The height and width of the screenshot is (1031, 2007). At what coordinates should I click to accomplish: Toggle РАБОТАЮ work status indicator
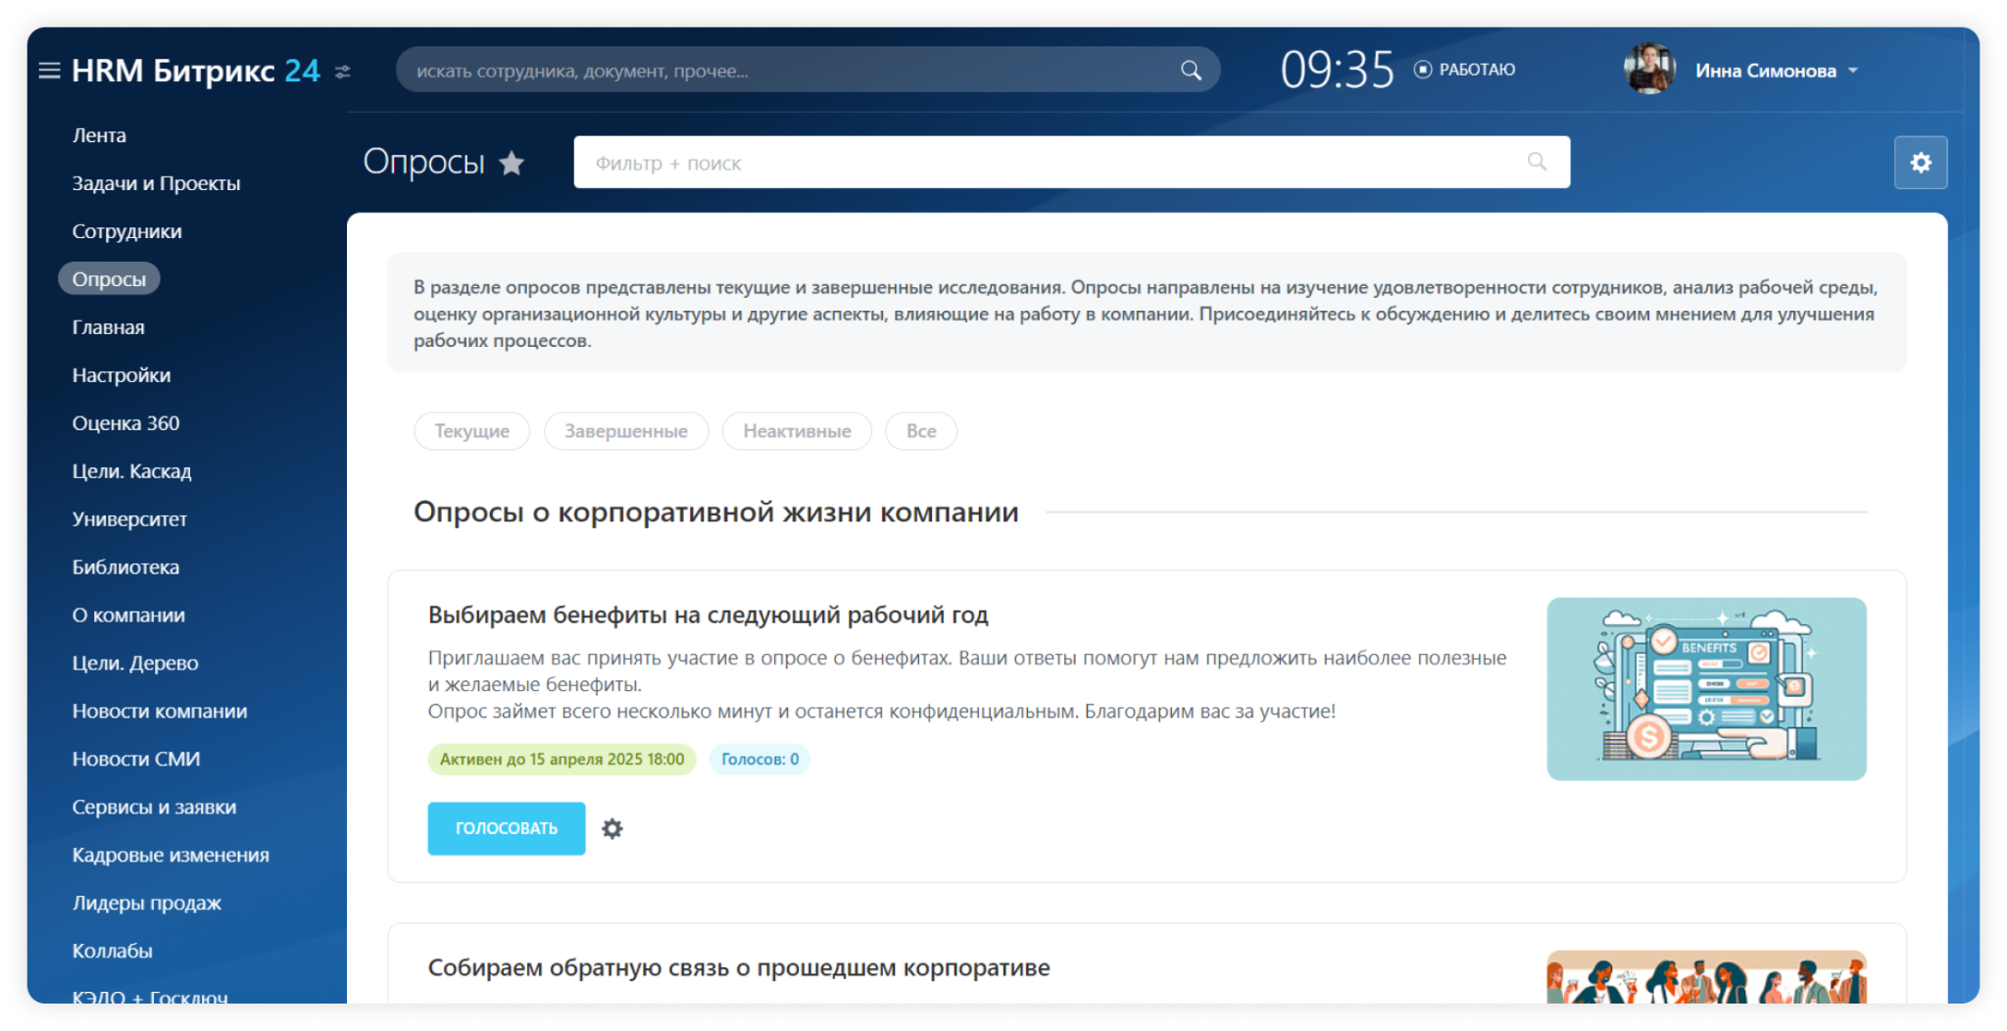tap(1465, 70)
